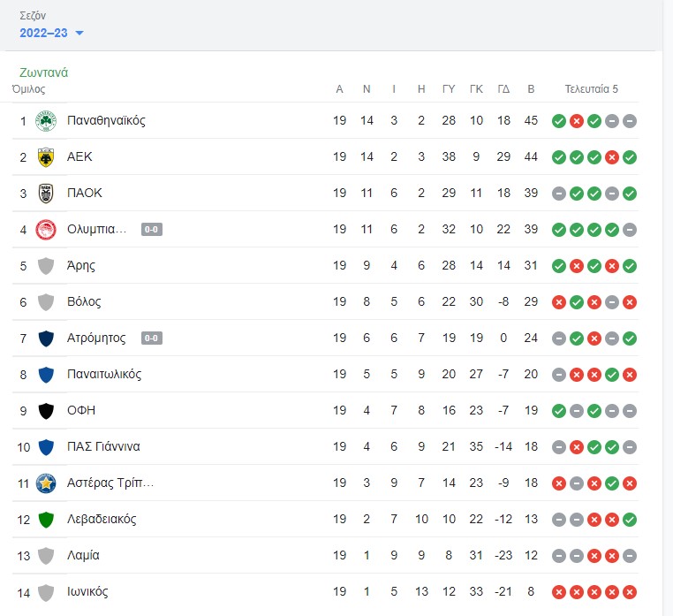
Task: Click the ΑΕΚ team logo
Action: click(x=46, y=157)
